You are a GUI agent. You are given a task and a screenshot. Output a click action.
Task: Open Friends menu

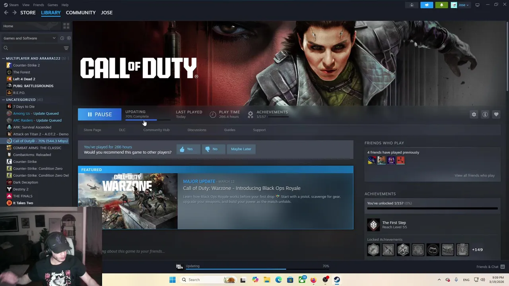39,5
